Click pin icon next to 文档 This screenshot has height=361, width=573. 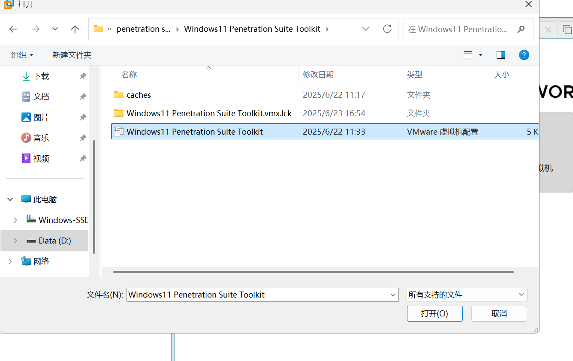[83, 97]
